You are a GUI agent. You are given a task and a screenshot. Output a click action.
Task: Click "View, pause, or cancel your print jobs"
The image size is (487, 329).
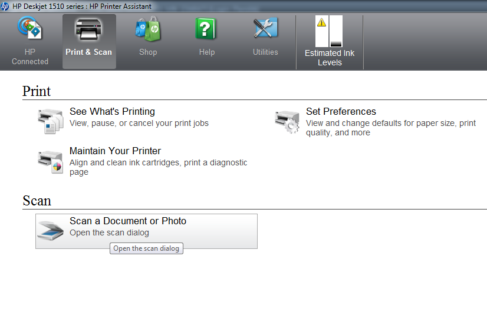[139, 123]
